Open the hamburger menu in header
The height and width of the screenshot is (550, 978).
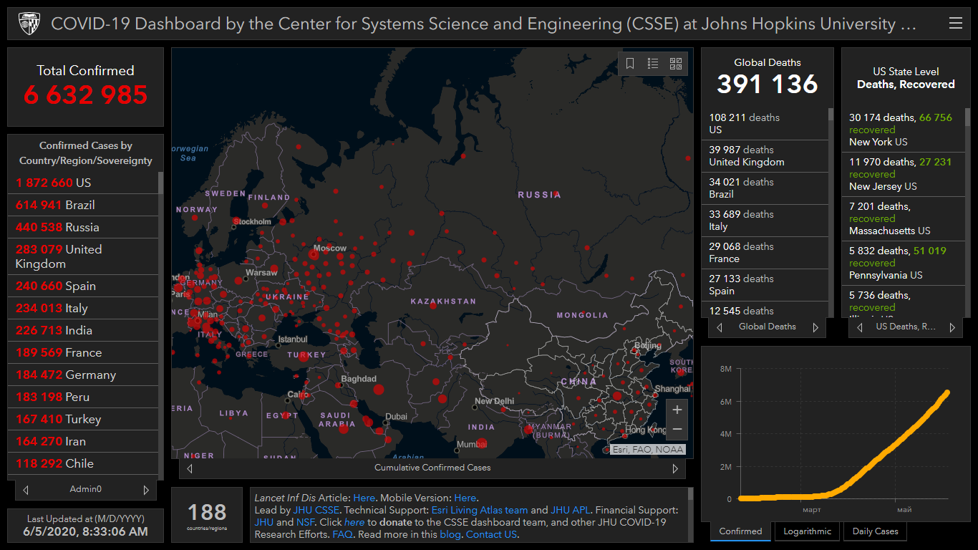coord(955,24)
